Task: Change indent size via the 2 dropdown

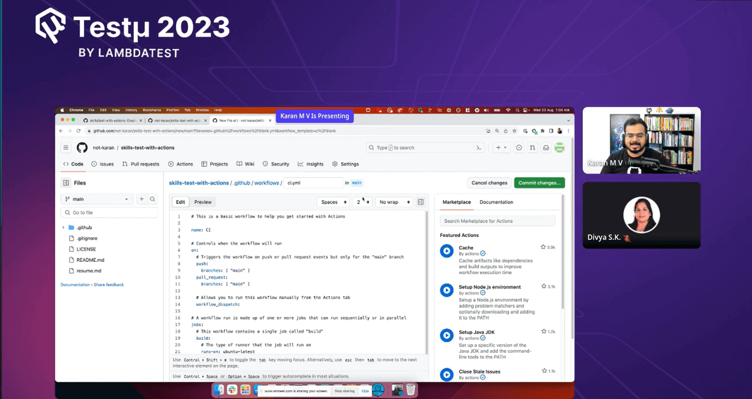Action: click(363, 201)
